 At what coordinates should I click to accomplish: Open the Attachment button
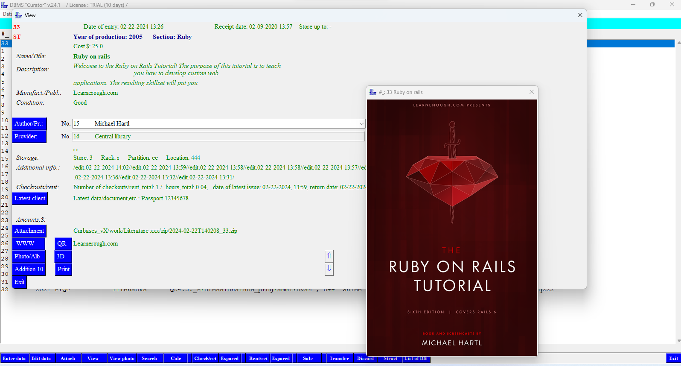[x=29, y=231]
